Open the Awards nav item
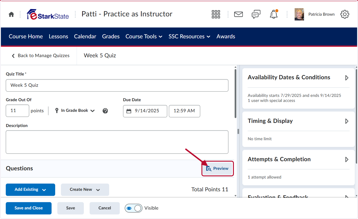Viewport: 358px width, 219px height. click(x=226, y=36)
